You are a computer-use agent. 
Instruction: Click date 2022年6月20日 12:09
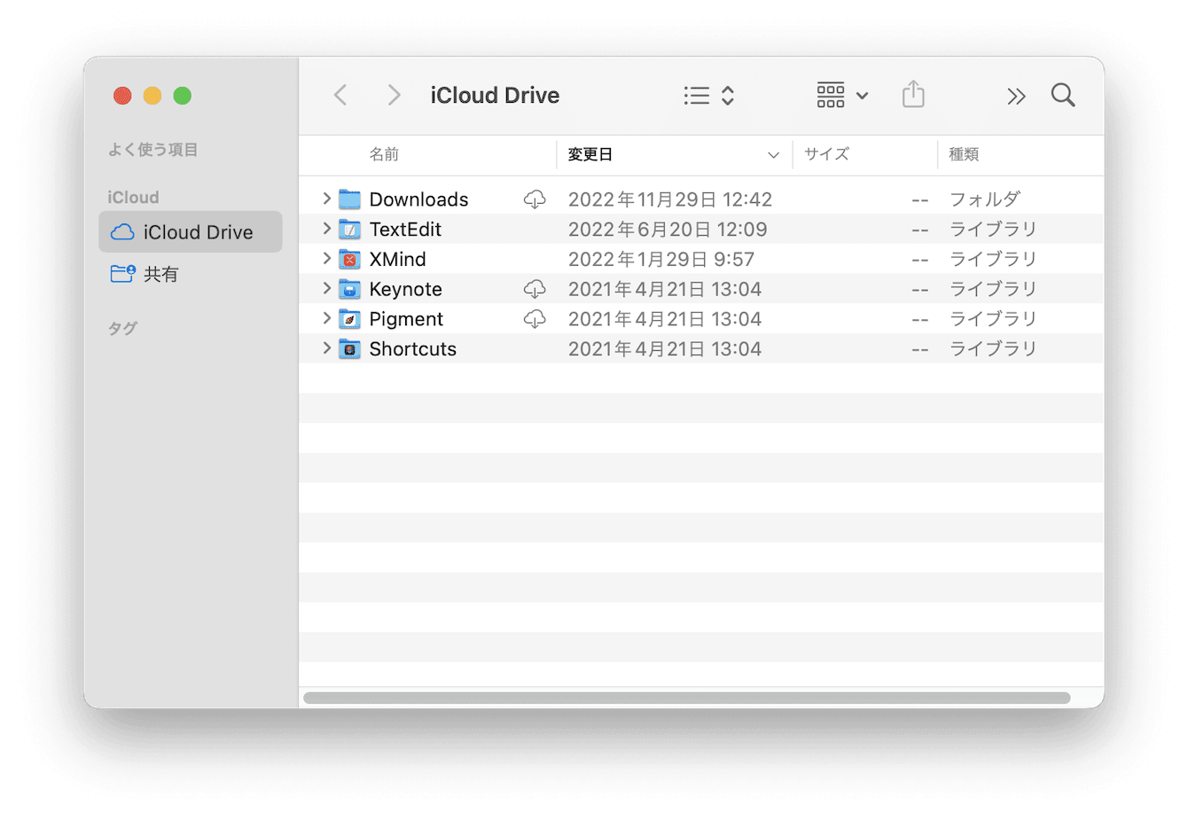tap(668, 230)
